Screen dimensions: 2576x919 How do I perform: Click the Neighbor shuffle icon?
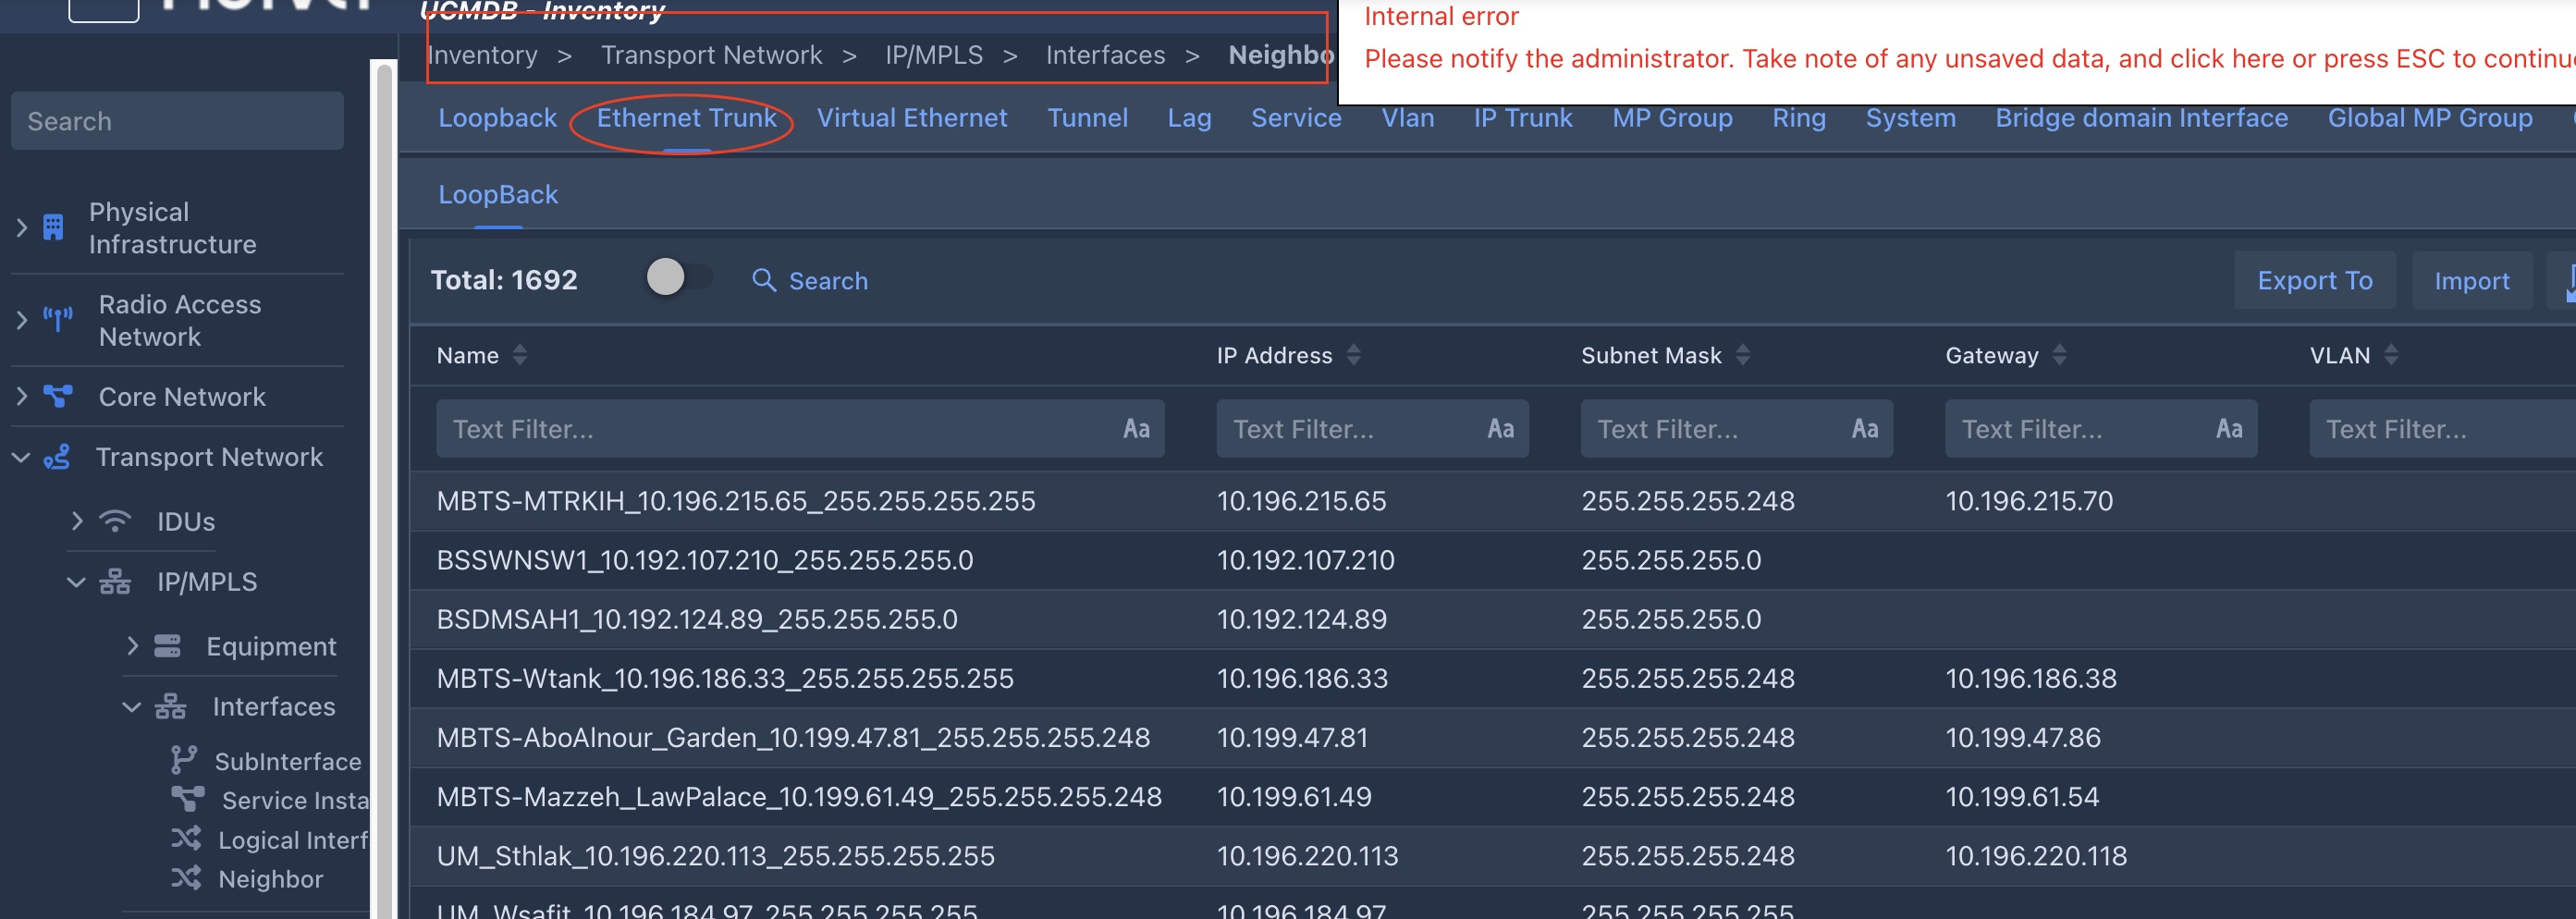pos(186,878)
